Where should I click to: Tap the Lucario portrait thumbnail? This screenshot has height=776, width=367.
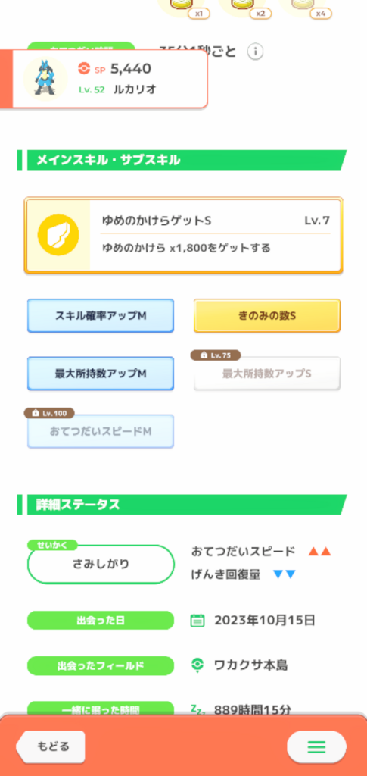tap(45, 79)
